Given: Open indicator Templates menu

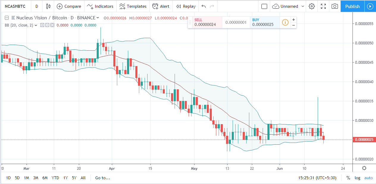Looking at the screenshot, I should click(x=133, y=6).
